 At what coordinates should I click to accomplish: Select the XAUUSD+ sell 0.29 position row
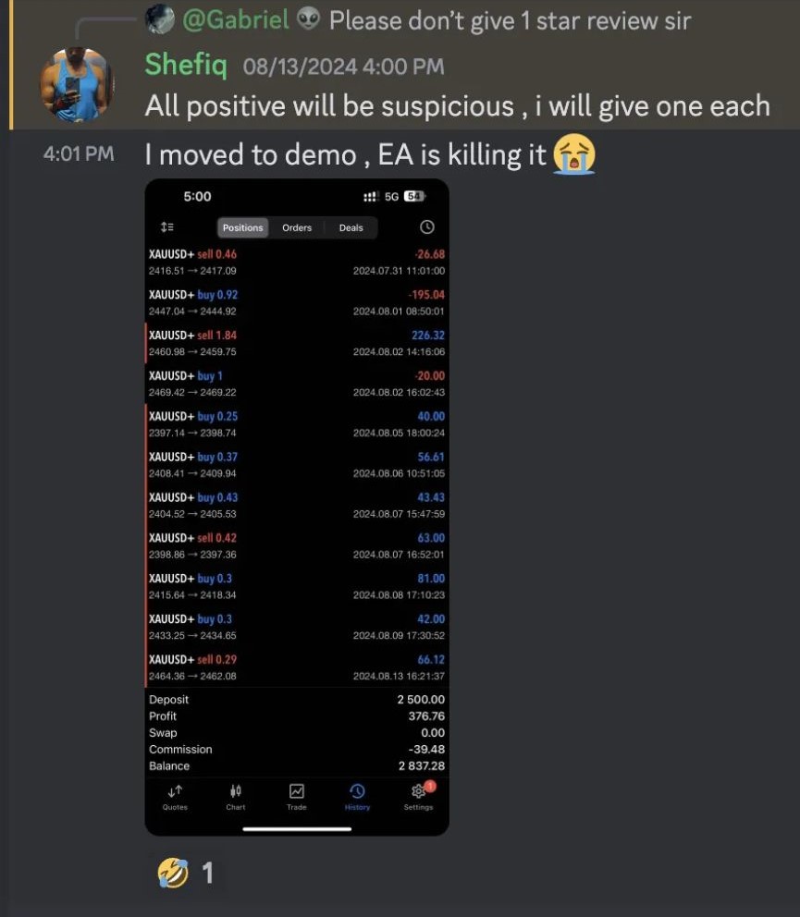click(297, 666)
